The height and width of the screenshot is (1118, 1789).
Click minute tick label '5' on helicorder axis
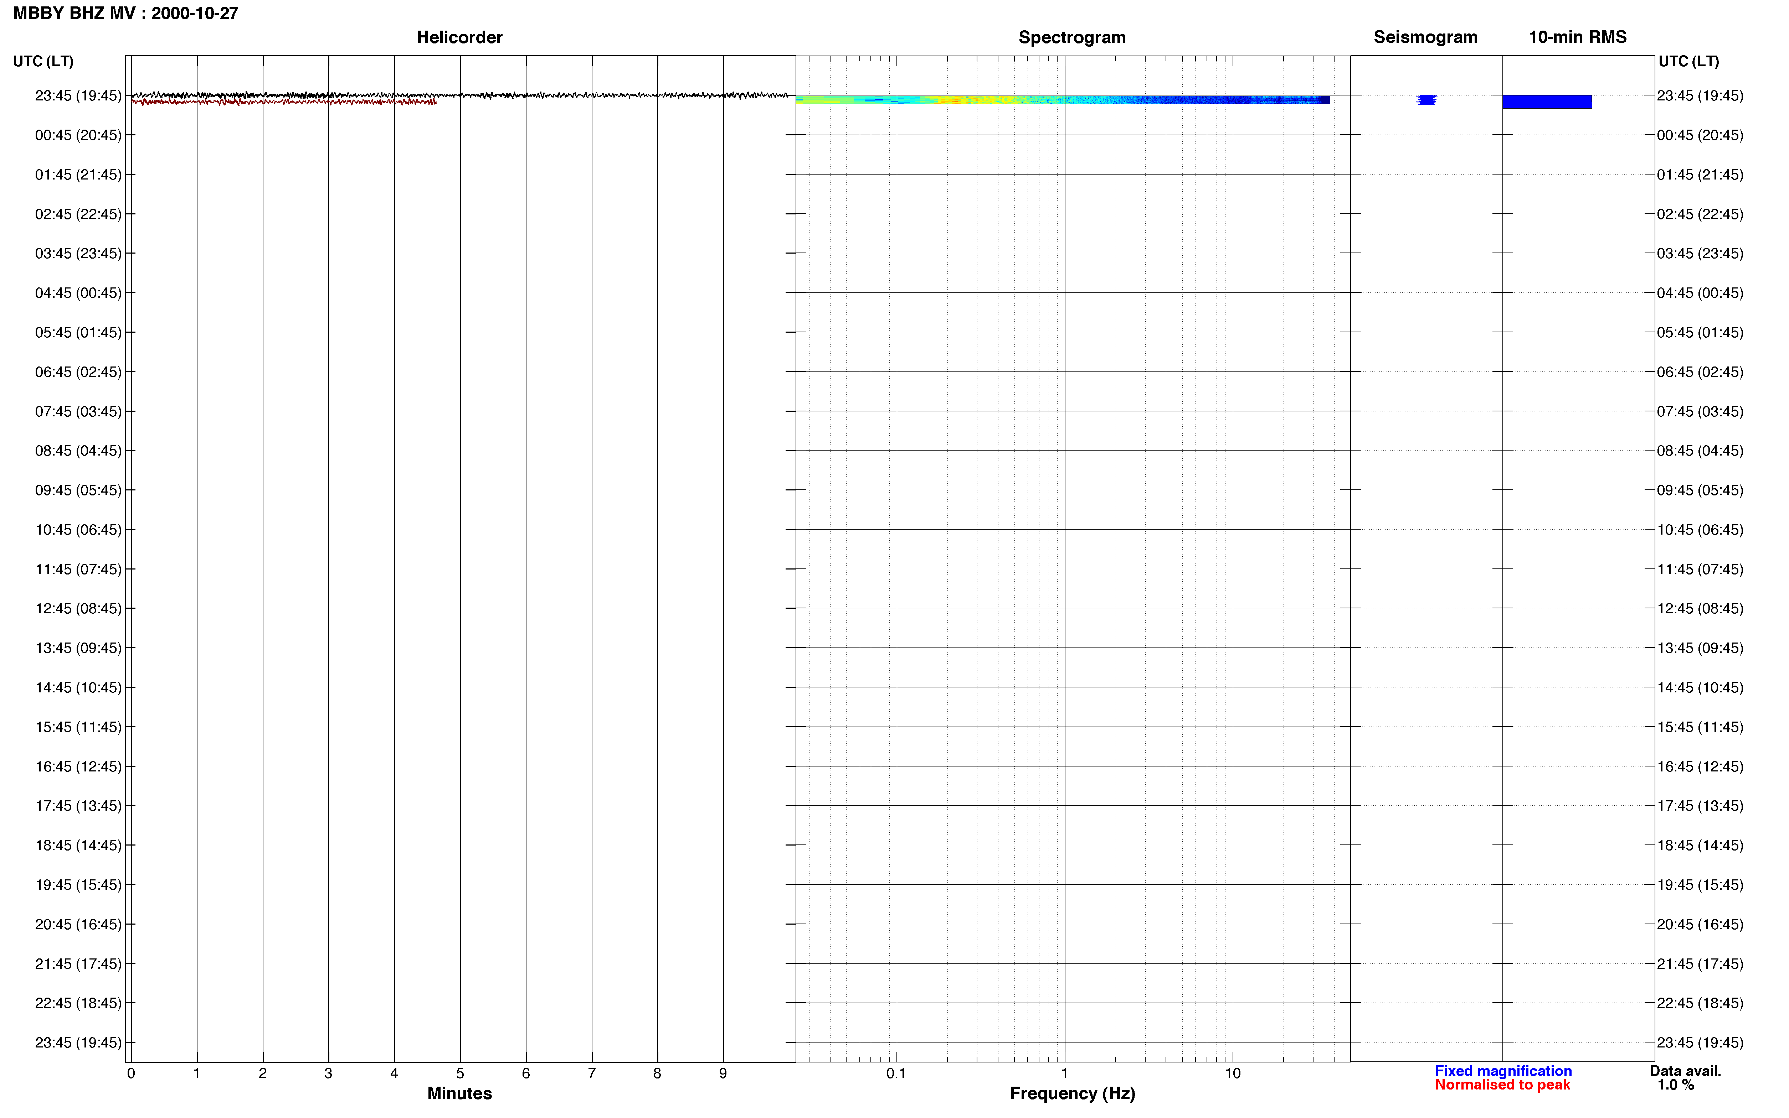[x=460, y=1073]
